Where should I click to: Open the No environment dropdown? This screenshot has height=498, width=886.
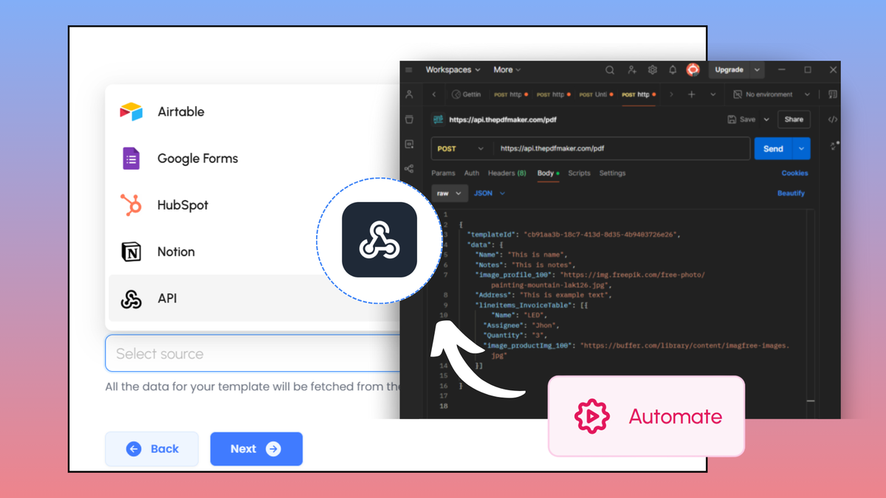(x=772, y=94)
